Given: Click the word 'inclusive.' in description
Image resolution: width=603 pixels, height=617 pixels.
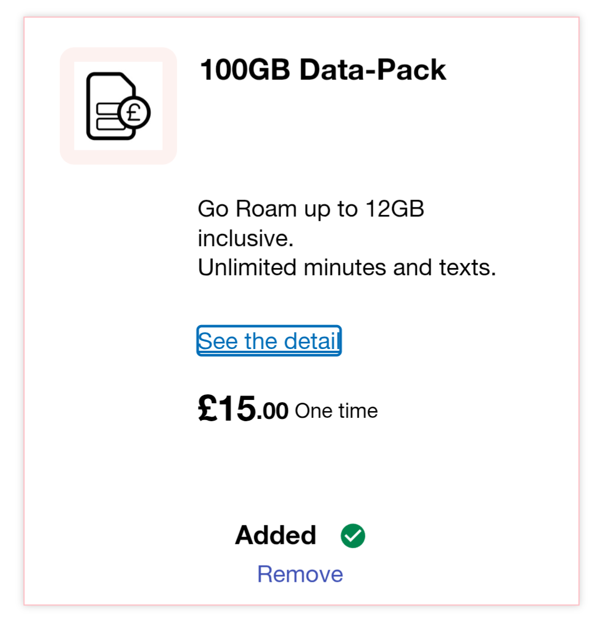Looking at the screenshot, I should [x=246, y=238].
